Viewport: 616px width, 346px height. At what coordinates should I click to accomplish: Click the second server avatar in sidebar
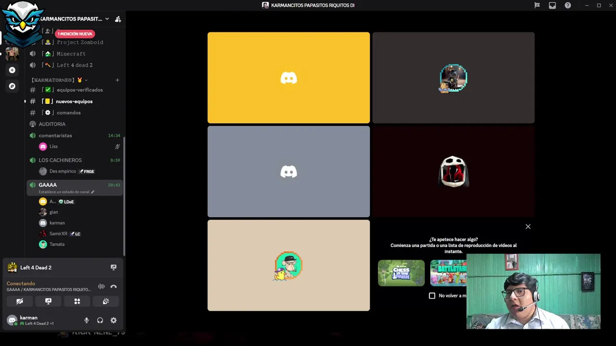click(12, 53)
